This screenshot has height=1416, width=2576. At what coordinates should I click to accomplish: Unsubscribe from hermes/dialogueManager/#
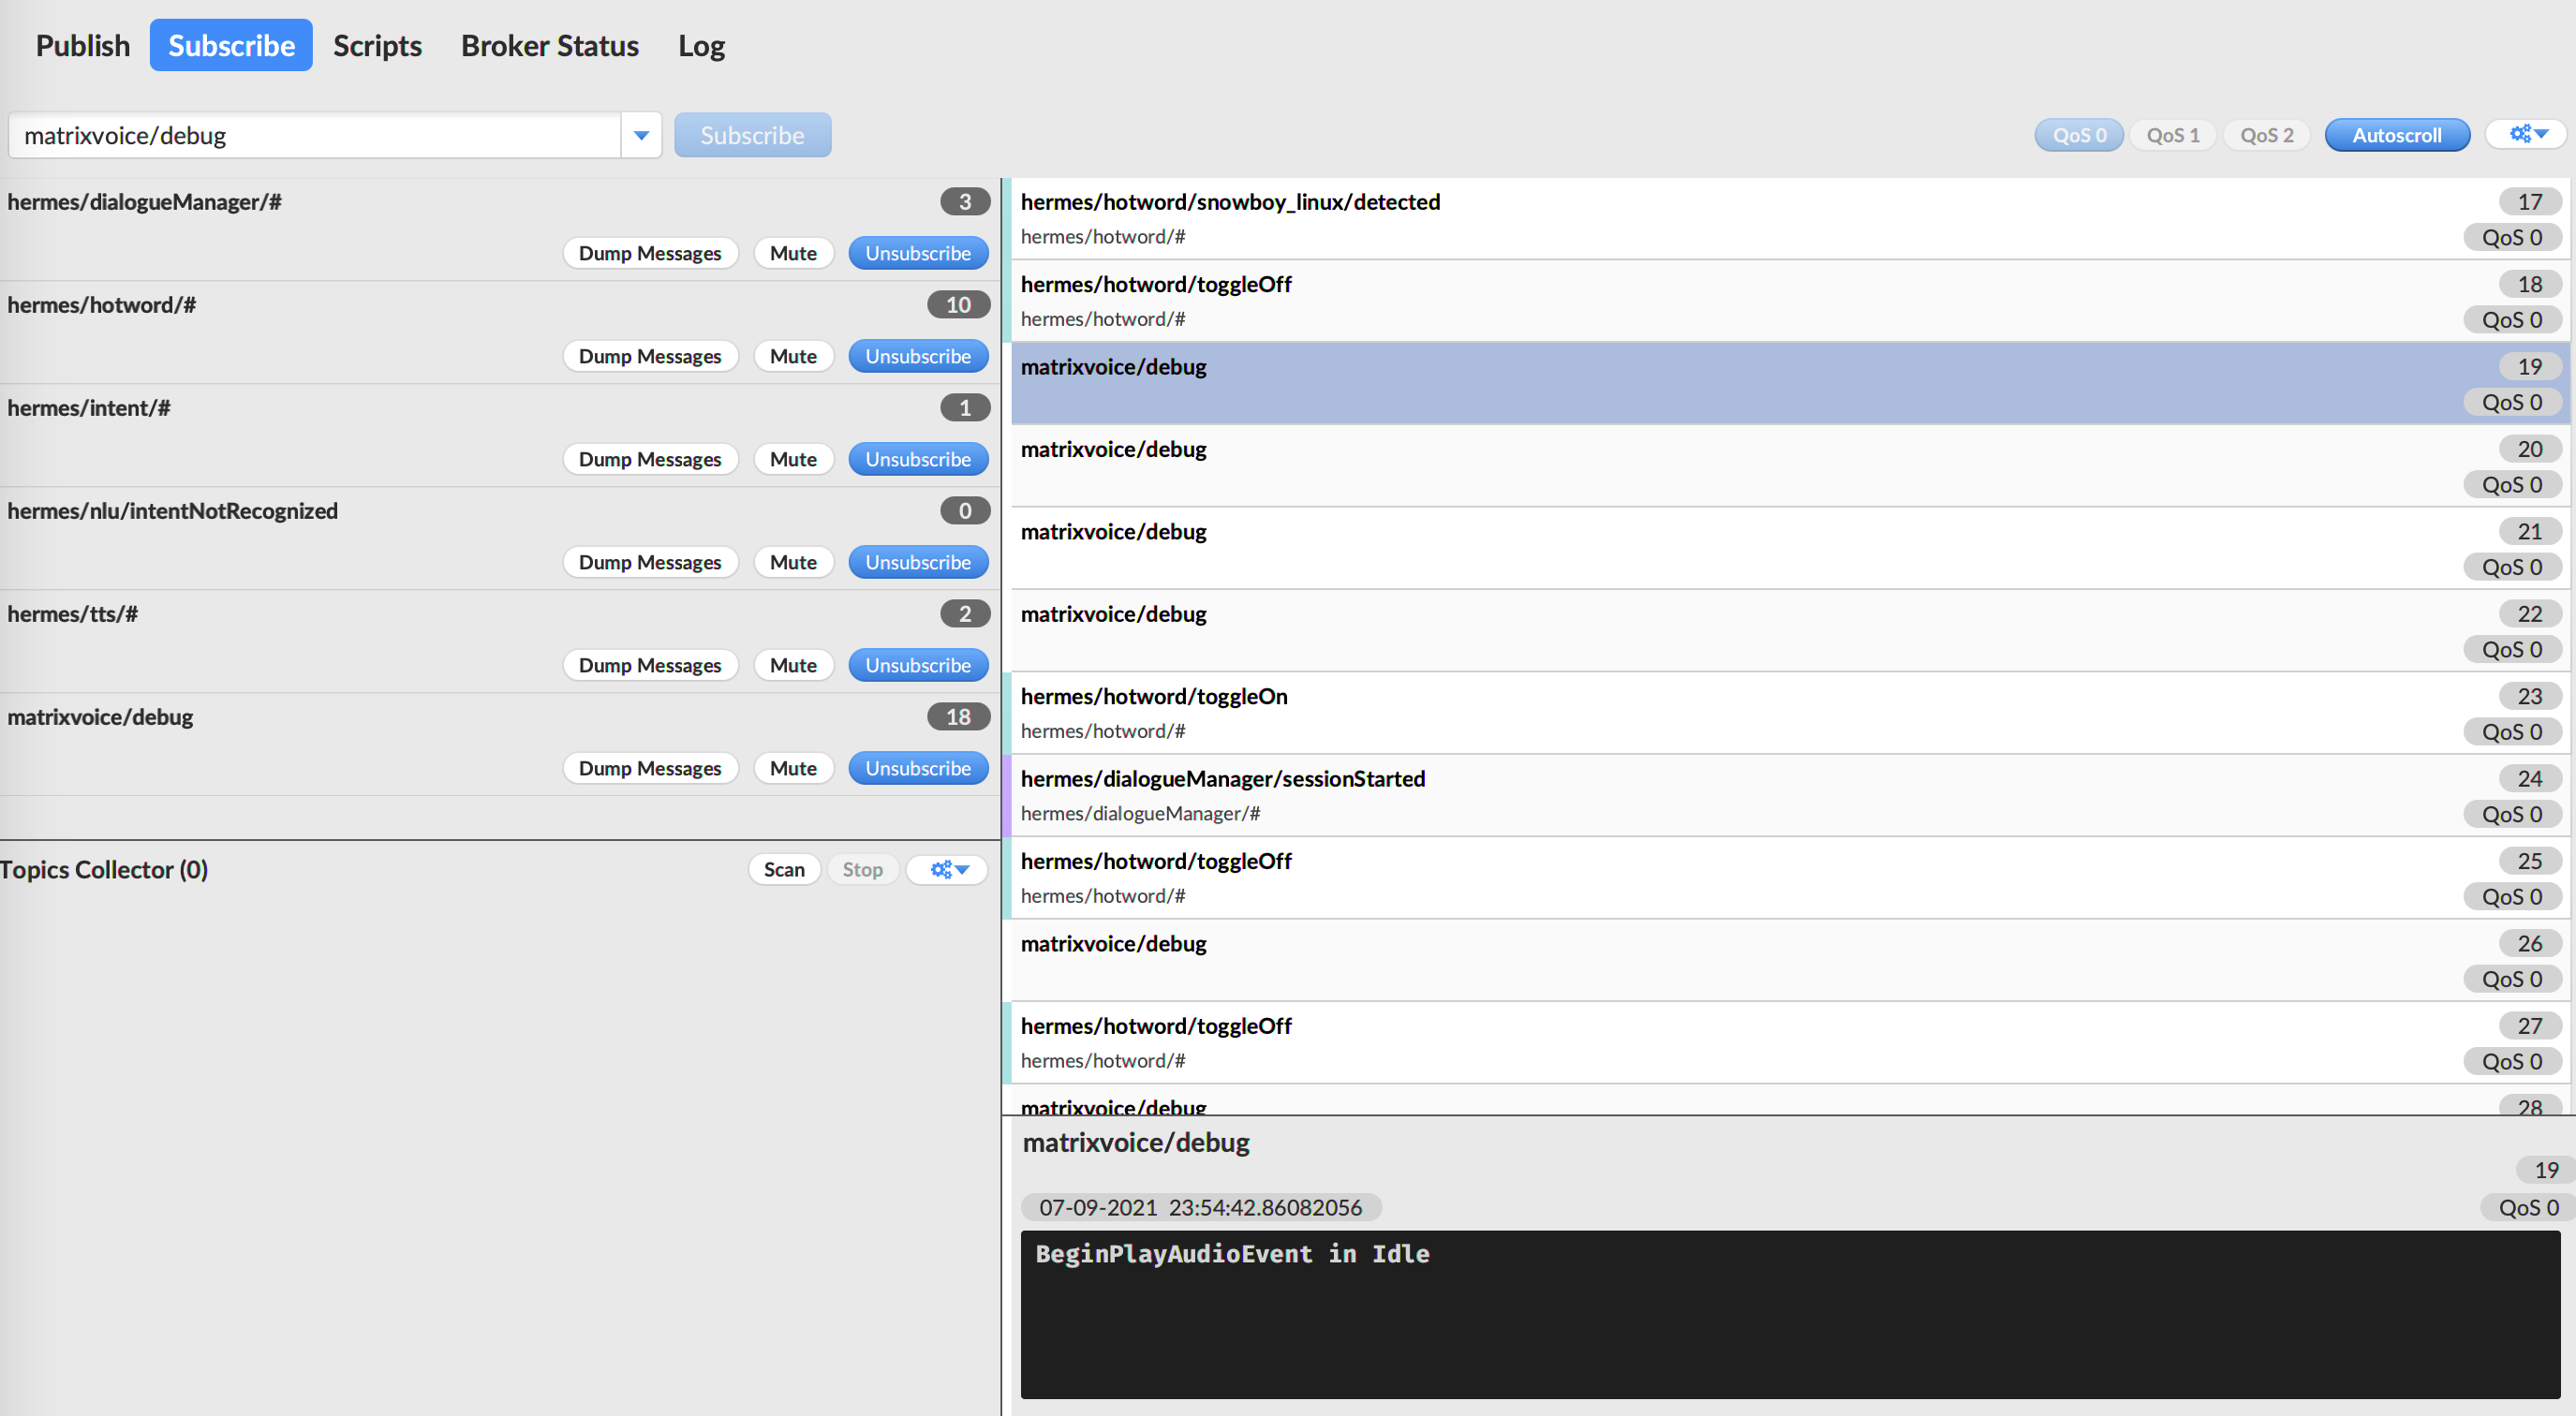click(x=917, y=253)
